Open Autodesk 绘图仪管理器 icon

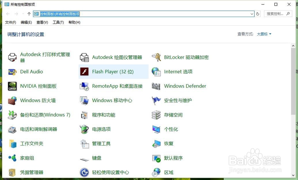[84, 57]
